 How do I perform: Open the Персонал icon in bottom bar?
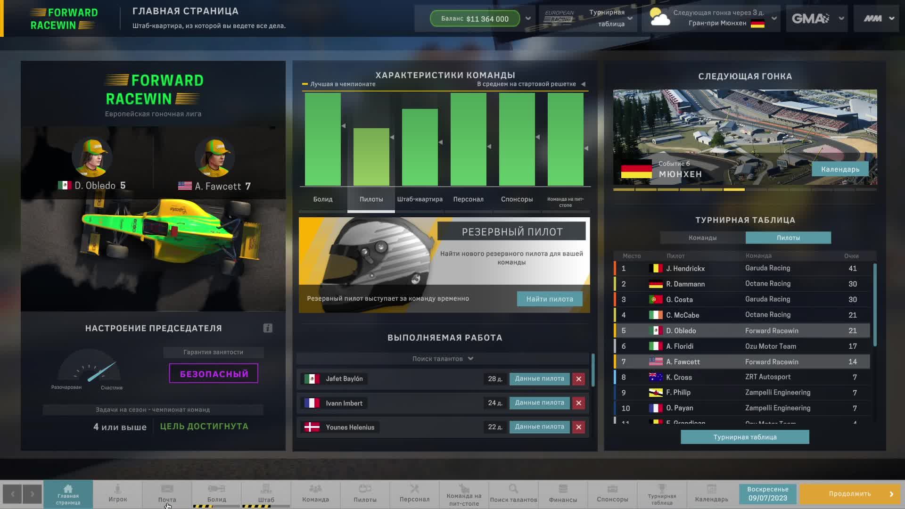pos(414,494)
